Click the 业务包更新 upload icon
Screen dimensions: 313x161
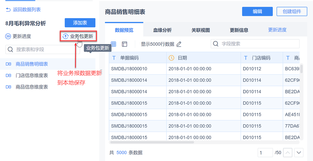tap(65, 36)
